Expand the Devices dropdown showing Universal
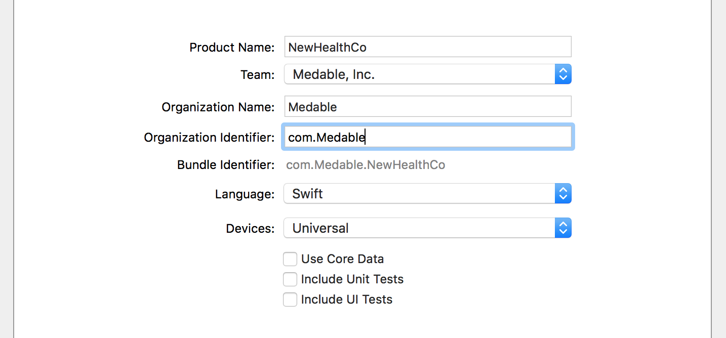This screenshot has width=726, height=338. [419, 228]
